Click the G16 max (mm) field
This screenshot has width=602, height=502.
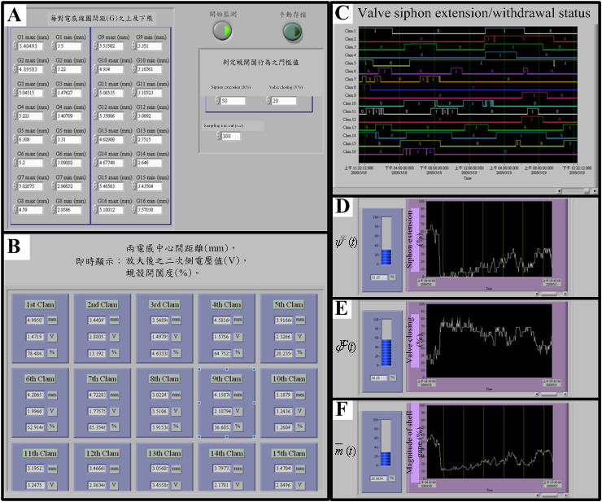point(111,210)
